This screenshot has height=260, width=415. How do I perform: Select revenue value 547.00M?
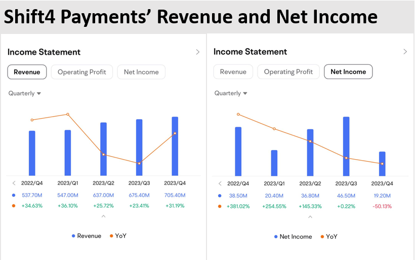[x=68, y=195]
